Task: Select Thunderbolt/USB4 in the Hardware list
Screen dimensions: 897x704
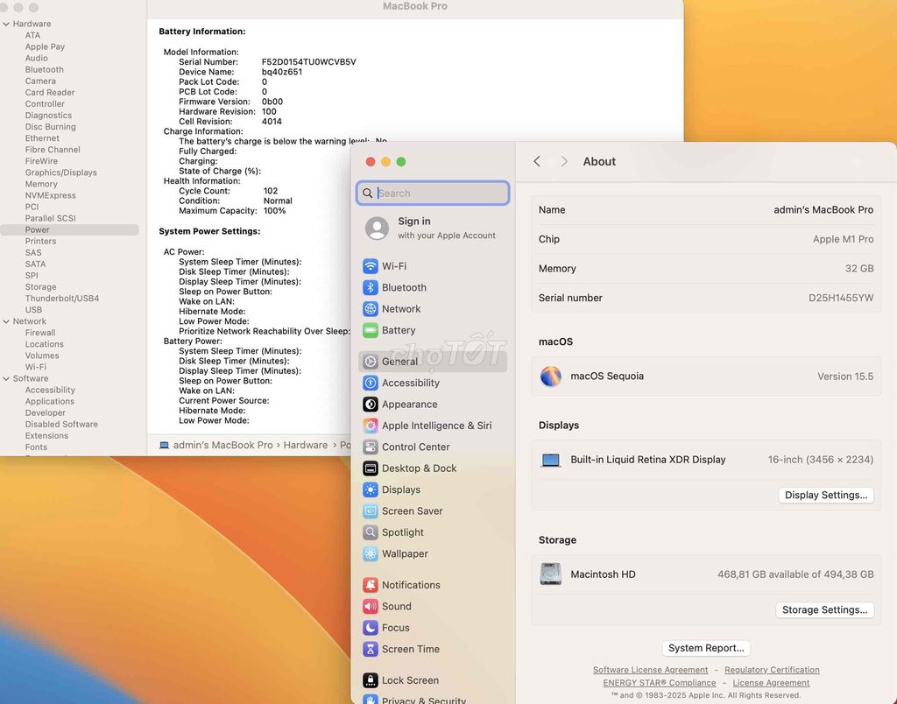Action: click(x=62, y=299)
